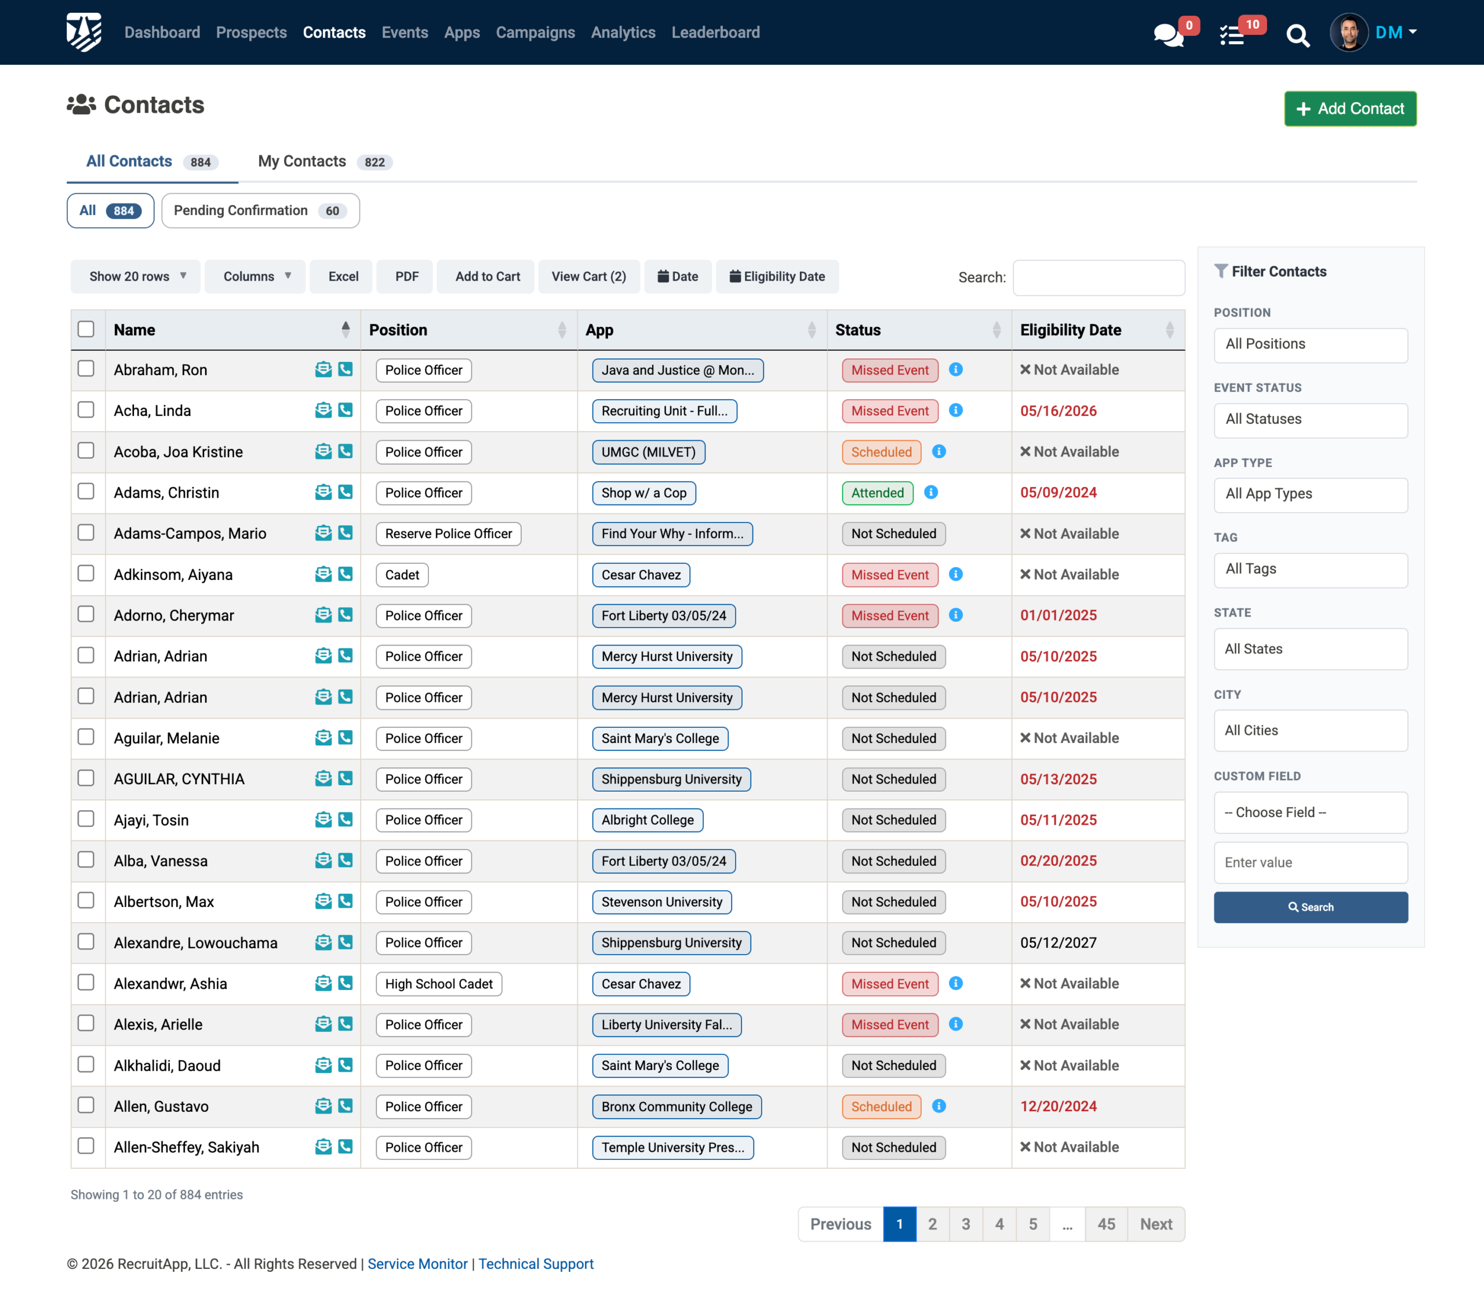Click the blue filter Search button

point(1311,907)
